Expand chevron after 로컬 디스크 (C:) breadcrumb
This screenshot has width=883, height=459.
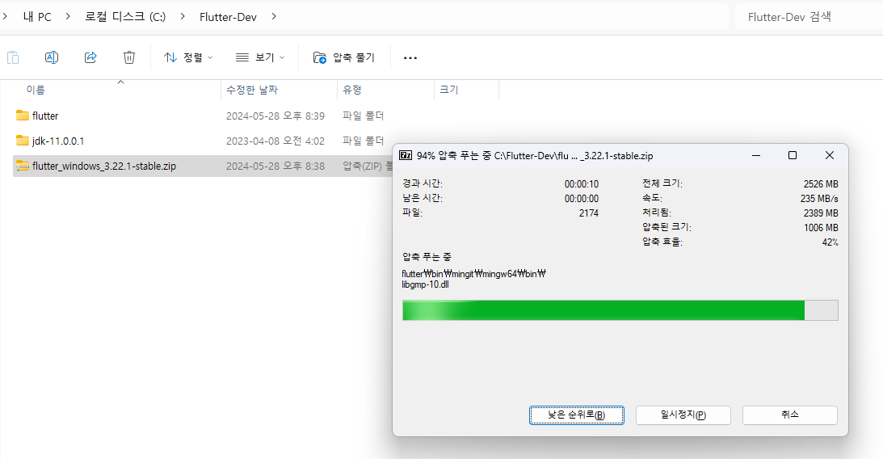[x=183, y=17]
